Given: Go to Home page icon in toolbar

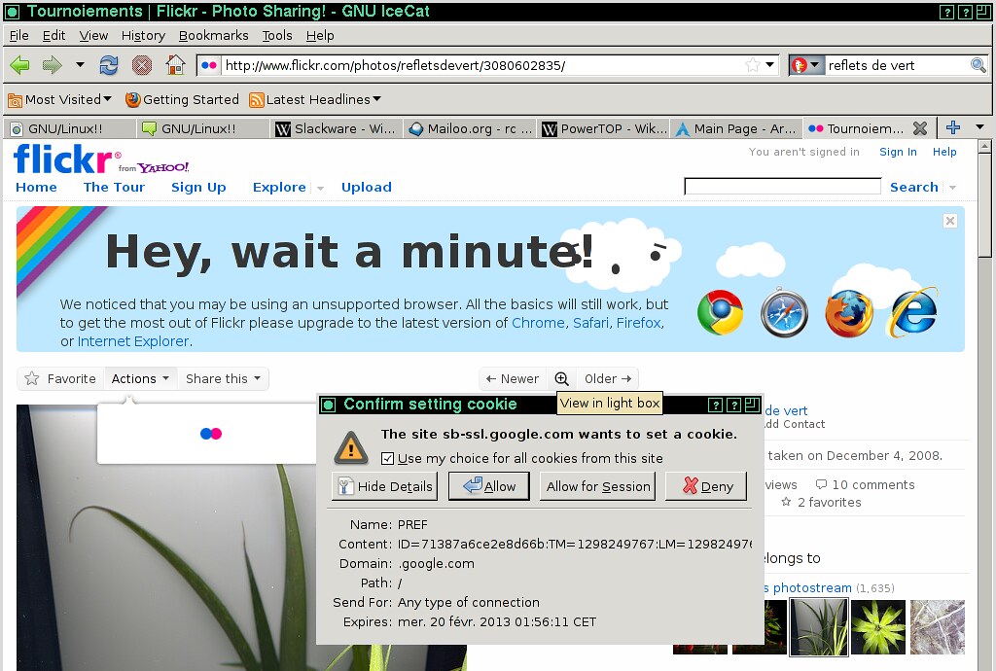Looking at the screenshot, I should 175,65.
